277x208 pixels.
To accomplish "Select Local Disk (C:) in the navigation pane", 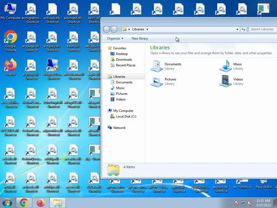I will point(123,116).
